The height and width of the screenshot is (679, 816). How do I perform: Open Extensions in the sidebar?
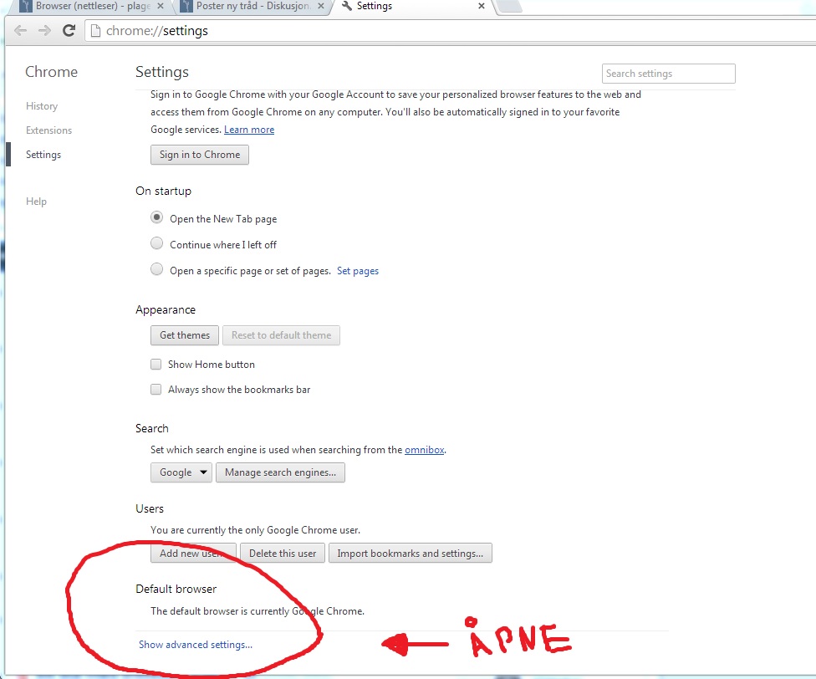pos(49,130)
